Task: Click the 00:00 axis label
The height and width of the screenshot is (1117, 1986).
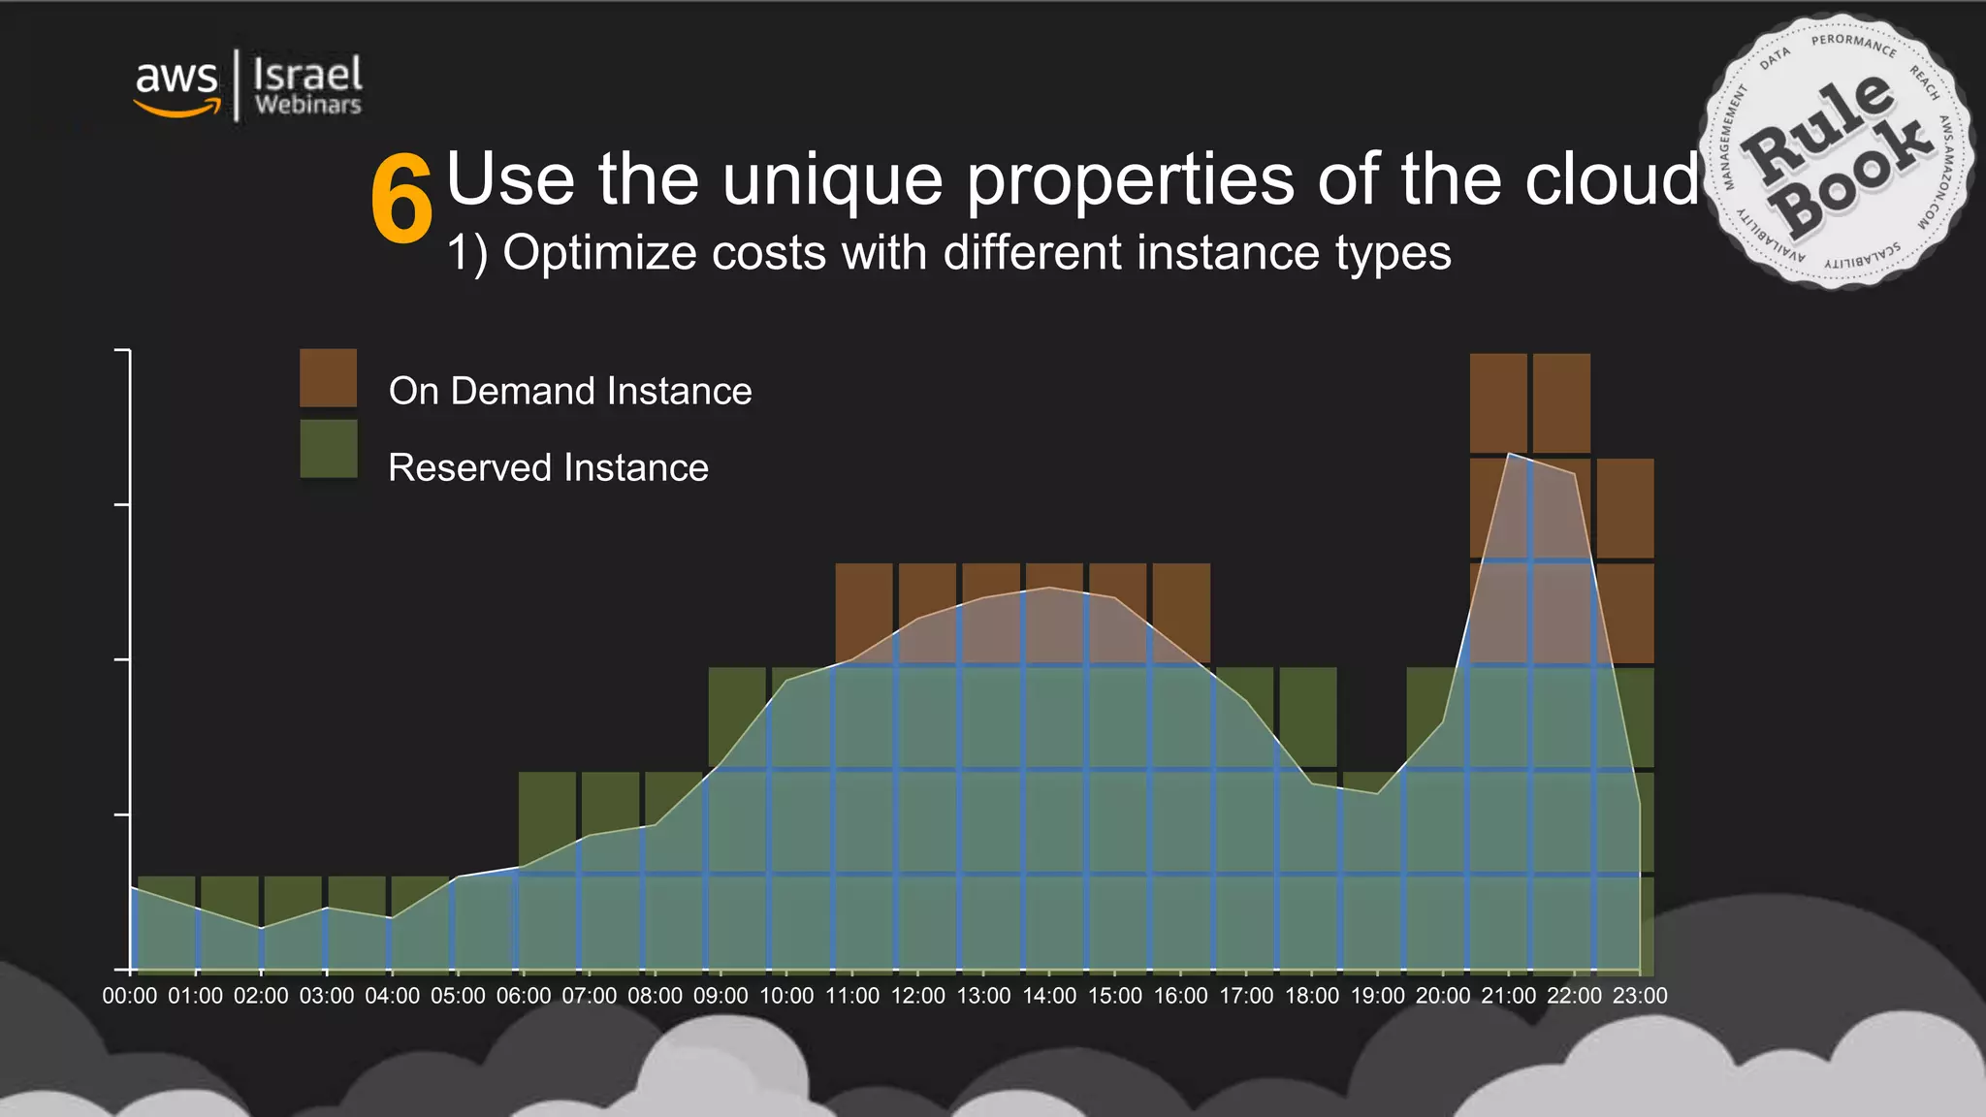Action: (x=130, y=996)
